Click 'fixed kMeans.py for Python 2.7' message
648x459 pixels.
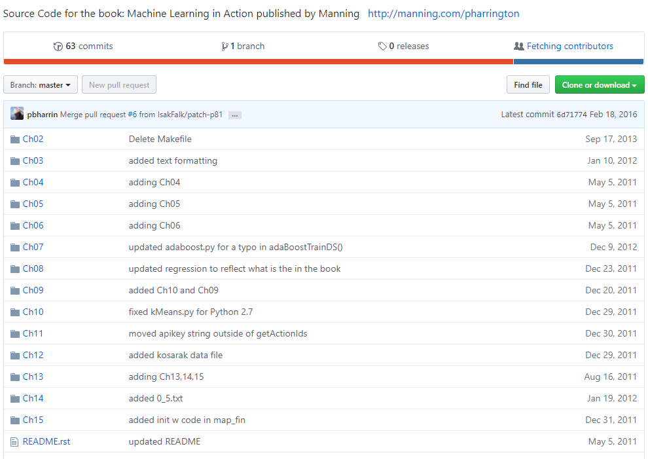coord(190,312)
